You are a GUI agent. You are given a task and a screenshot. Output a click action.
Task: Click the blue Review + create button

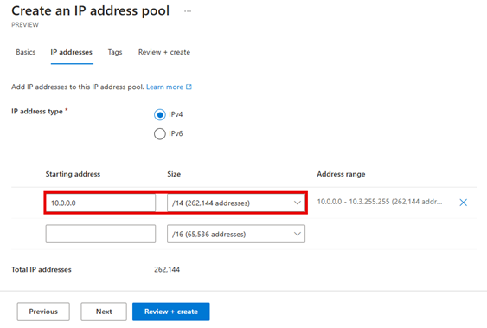coord(170,312)
